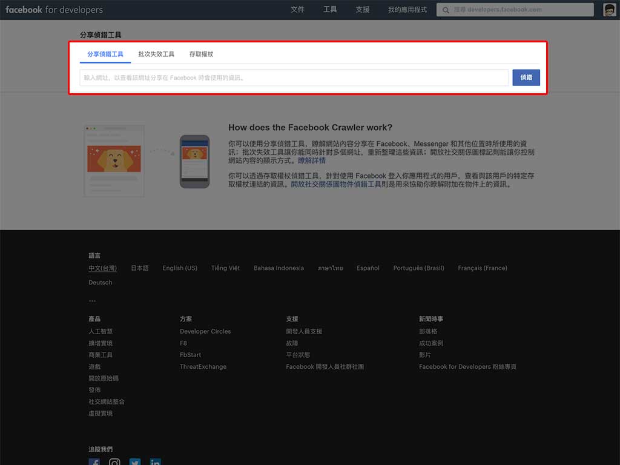Image resolution: width=620 pixels, height=465 pixels.
Task: Open the Facebook social icon in footer
Action: tap(94, 462)
